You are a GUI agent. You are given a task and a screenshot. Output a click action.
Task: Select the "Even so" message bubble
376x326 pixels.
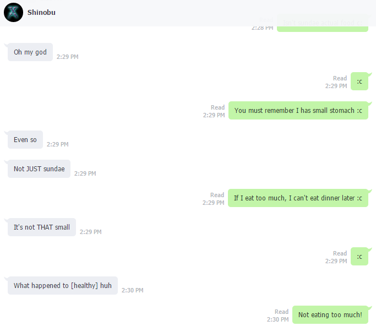25,140
